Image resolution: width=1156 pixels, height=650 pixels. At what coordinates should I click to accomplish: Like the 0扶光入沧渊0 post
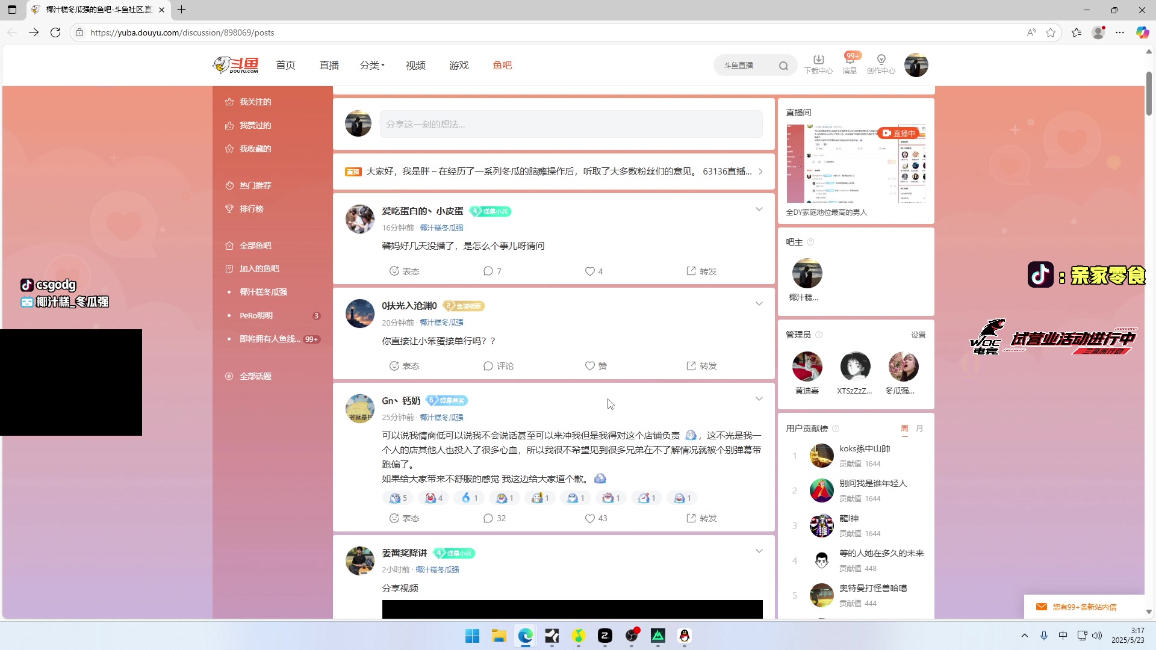click(x=595, y=366)
